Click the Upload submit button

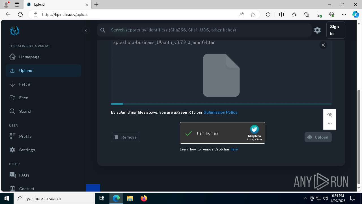[x=318, y=137]
